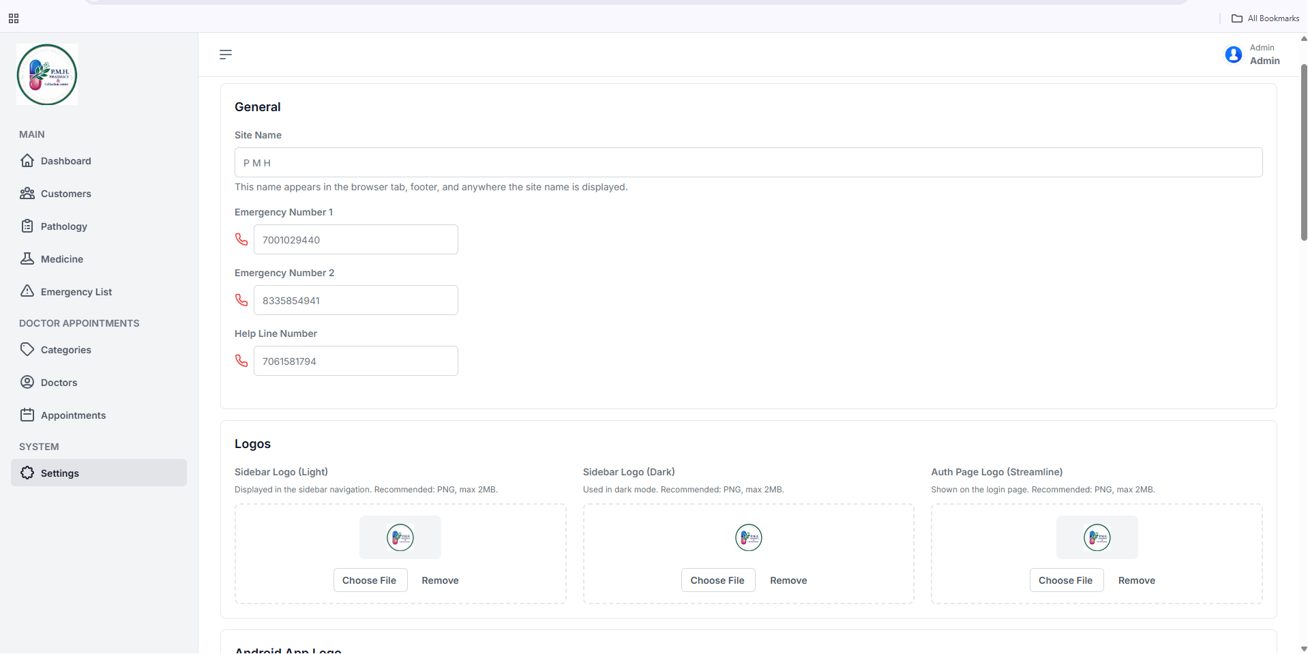The width and height of the screenshot is (1308, 654).
Task: Click the 'DOCTOR APPOINTMENTS' sidebar heading
Action: (79, 323)
